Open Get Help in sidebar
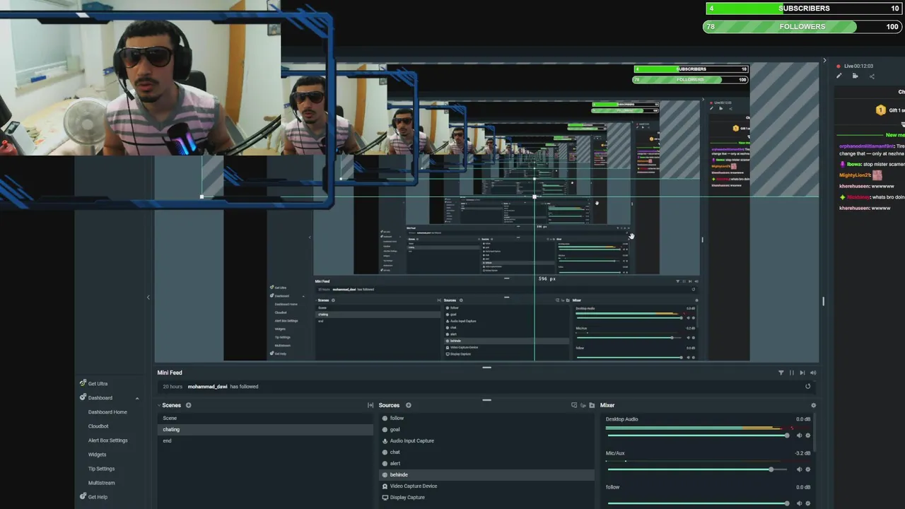Image resolution: width=905 pixels, height=509 pixels. point(98,497)
